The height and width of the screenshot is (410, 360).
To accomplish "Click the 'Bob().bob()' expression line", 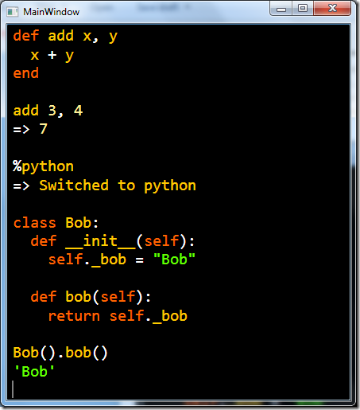I will [60, 353].
